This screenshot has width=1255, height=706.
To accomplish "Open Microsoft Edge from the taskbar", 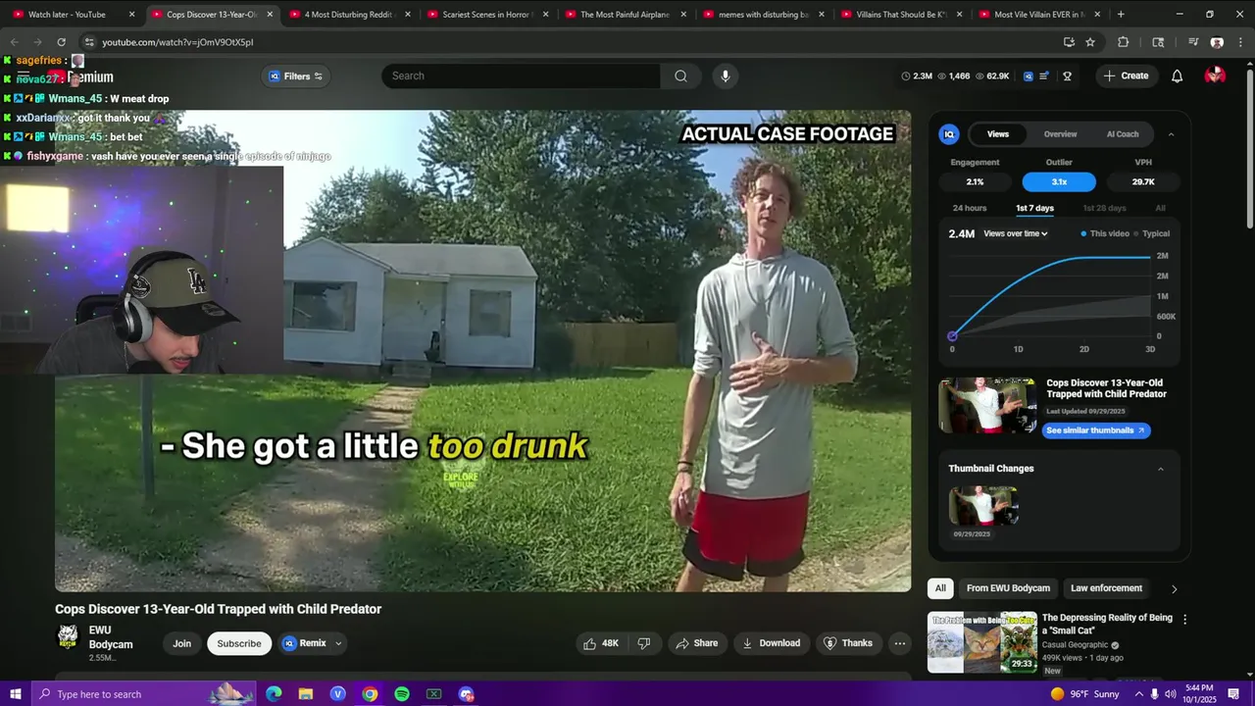I will tap(274, 694).
